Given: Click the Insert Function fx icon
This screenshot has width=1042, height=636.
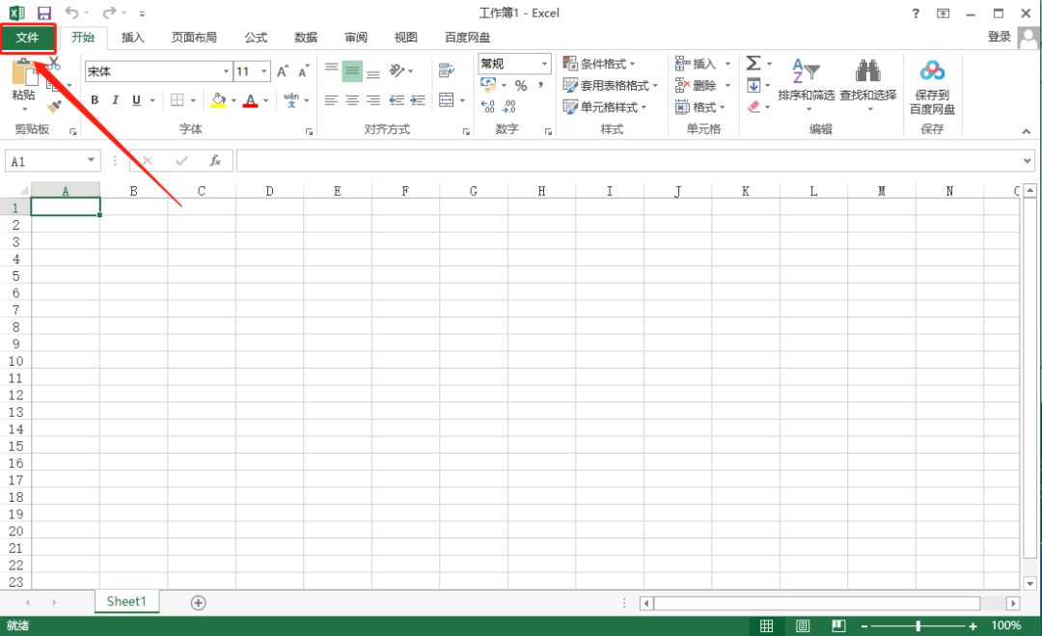Looking at the screenshot, I should [x=215, y=161].
